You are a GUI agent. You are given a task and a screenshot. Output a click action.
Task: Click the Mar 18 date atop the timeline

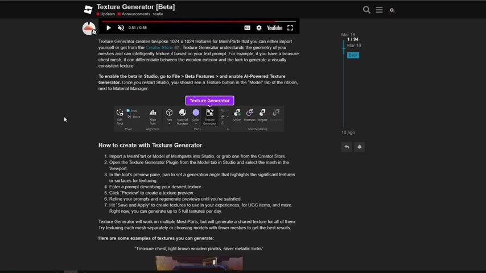(x=348, y=35)
